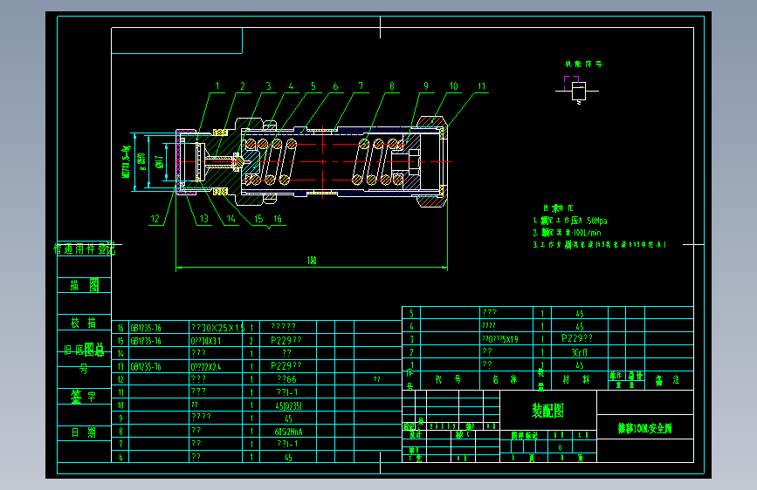Click "GB1235-76" in parts list row 13

[x=146, y=367]
